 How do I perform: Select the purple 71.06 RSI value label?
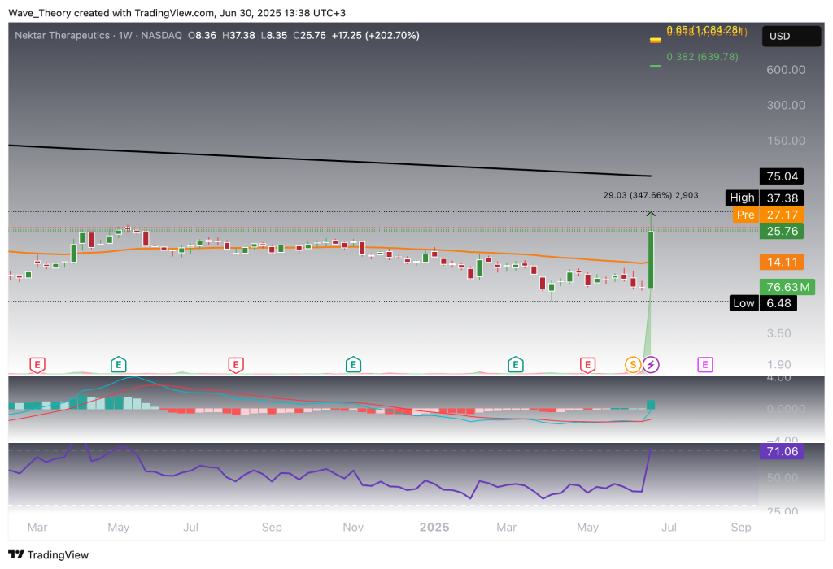click(782, 451)
